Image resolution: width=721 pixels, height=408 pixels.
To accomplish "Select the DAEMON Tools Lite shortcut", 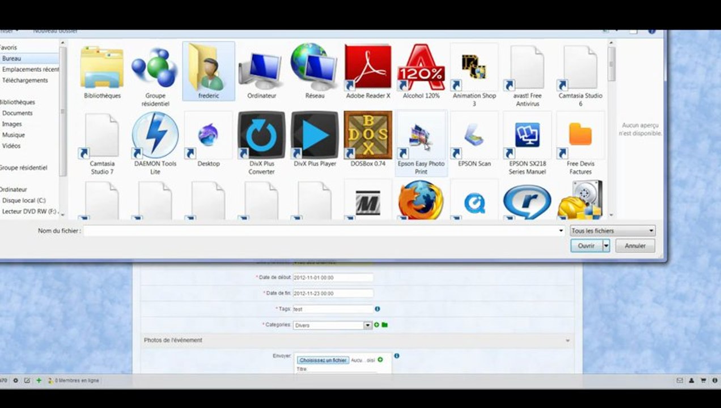I will [x=155, y=143].
